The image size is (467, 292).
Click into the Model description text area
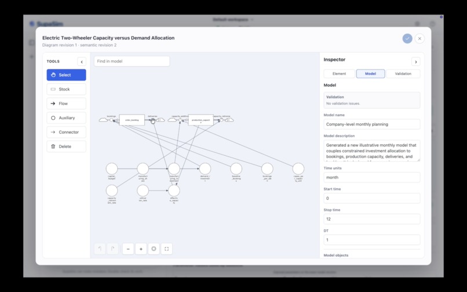(372, 151)
